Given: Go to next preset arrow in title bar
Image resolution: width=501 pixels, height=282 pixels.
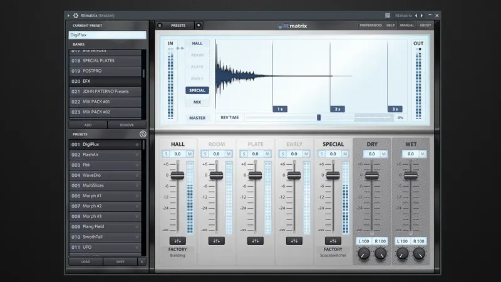Looking at the screenshot, I should 421,15.
